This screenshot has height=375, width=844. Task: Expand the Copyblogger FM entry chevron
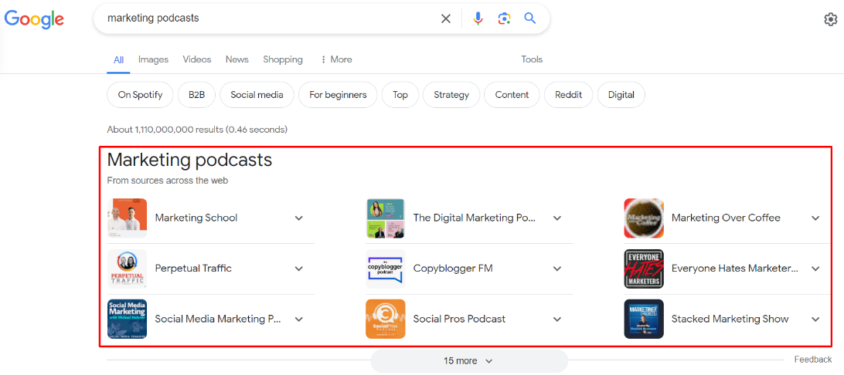[x=558, y=269]
